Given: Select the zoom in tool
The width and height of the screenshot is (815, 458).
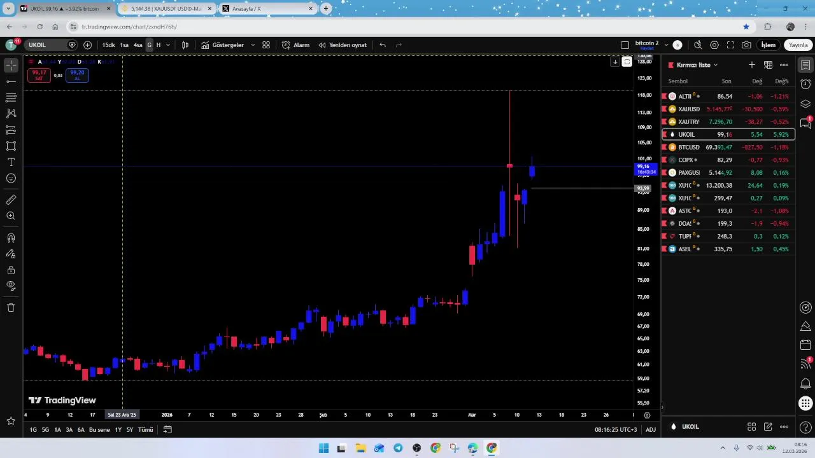Looking at the screenshot, I should (11, 216).
